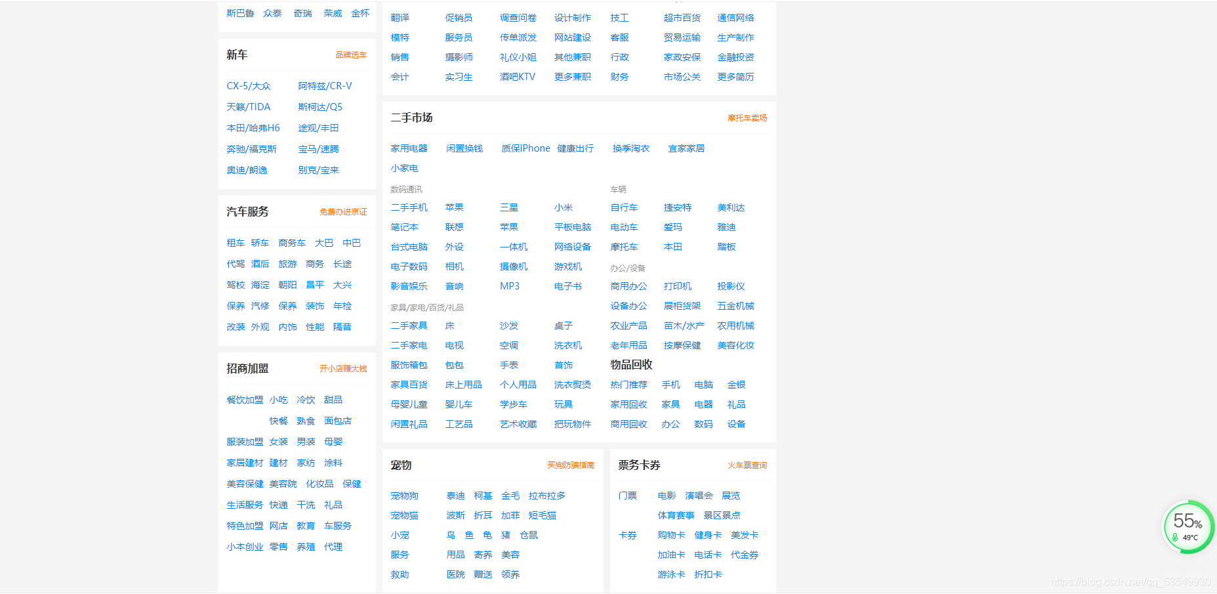Click the 免费办进京证 link in 汽车服务

click(x=343, y=212)
